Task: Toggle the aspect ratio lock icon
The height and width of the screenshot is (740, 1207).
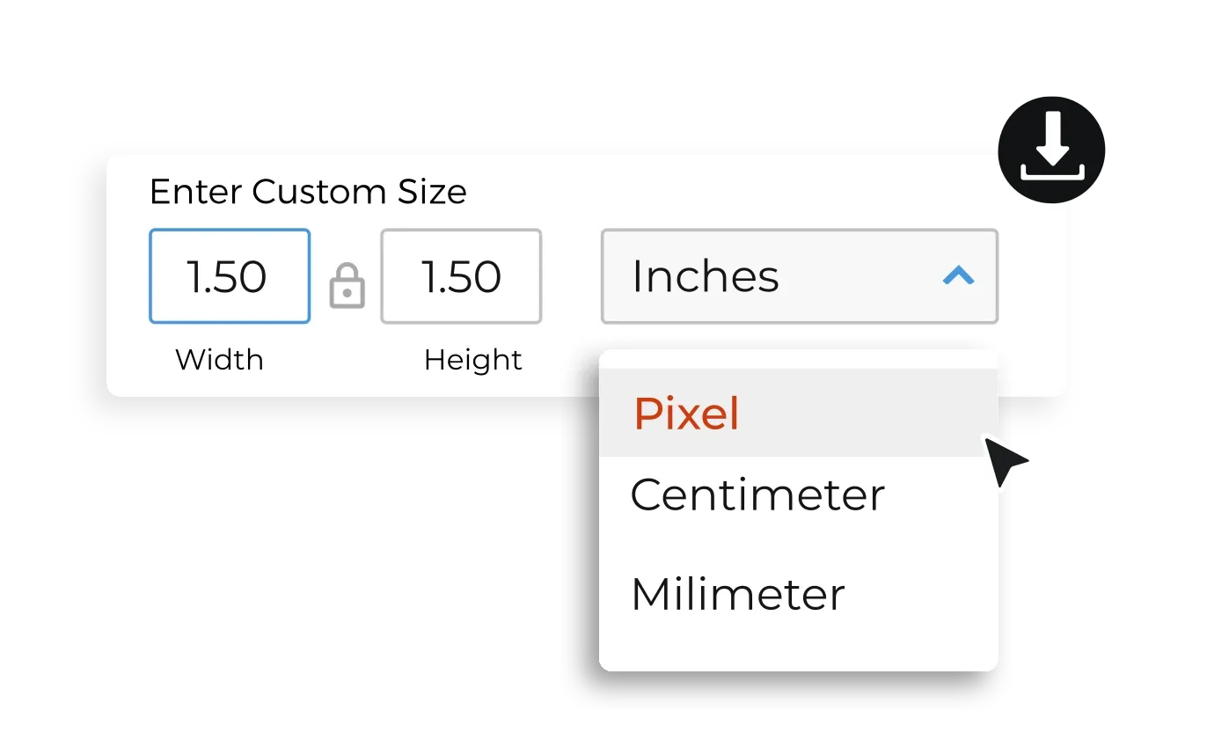Action: [x=347, y=286]
